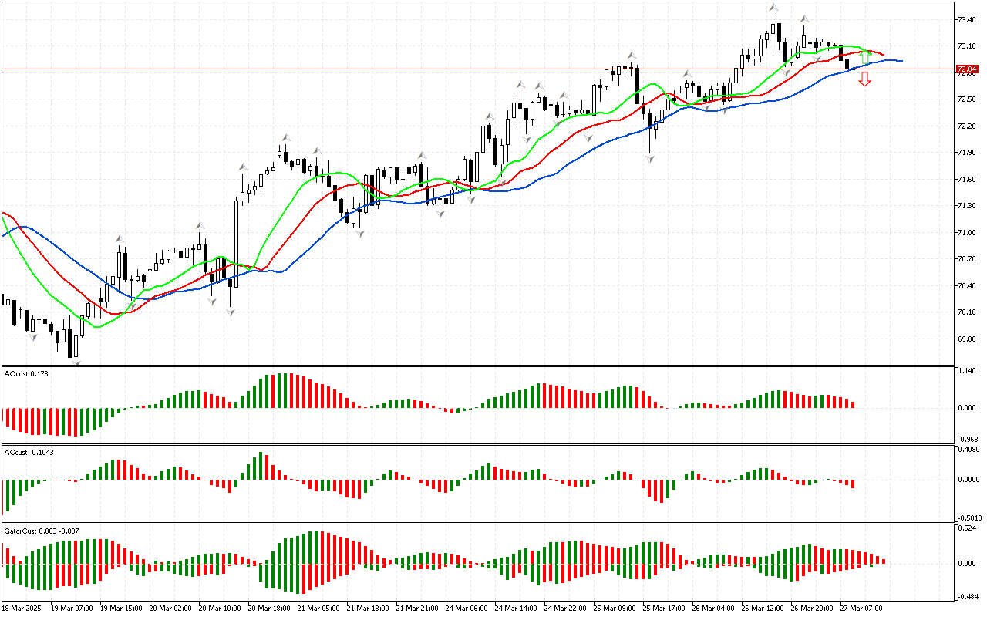
Task: Click the 1.140 value on the AO scale
Action: tap(967, 371)
